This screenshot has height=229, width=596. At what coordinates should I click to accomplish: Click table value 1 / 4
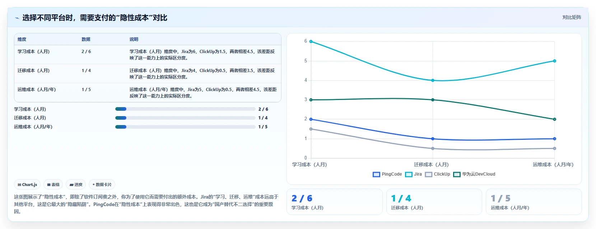[86, 71]
